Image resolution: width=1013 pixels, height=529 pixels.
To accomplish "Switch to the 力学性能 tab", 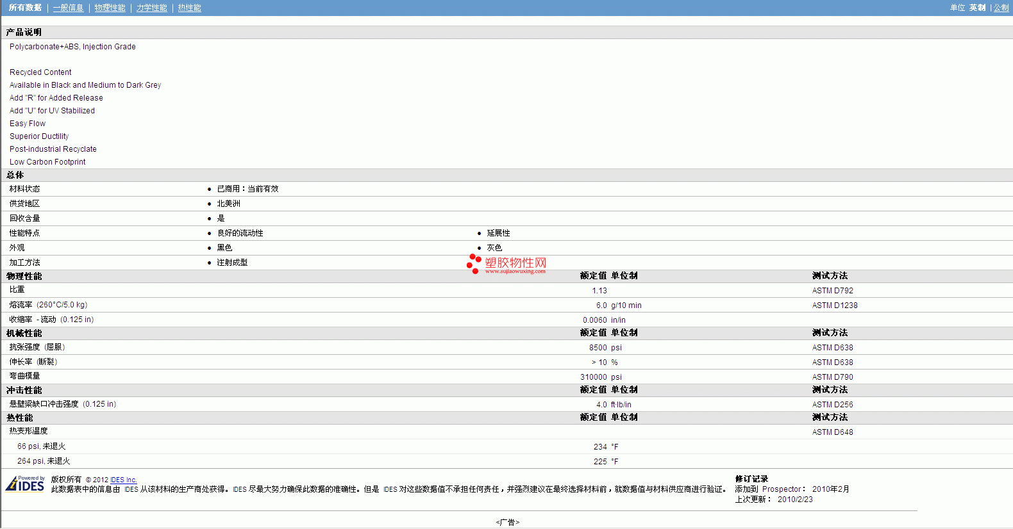I will (x=152, y=8).
